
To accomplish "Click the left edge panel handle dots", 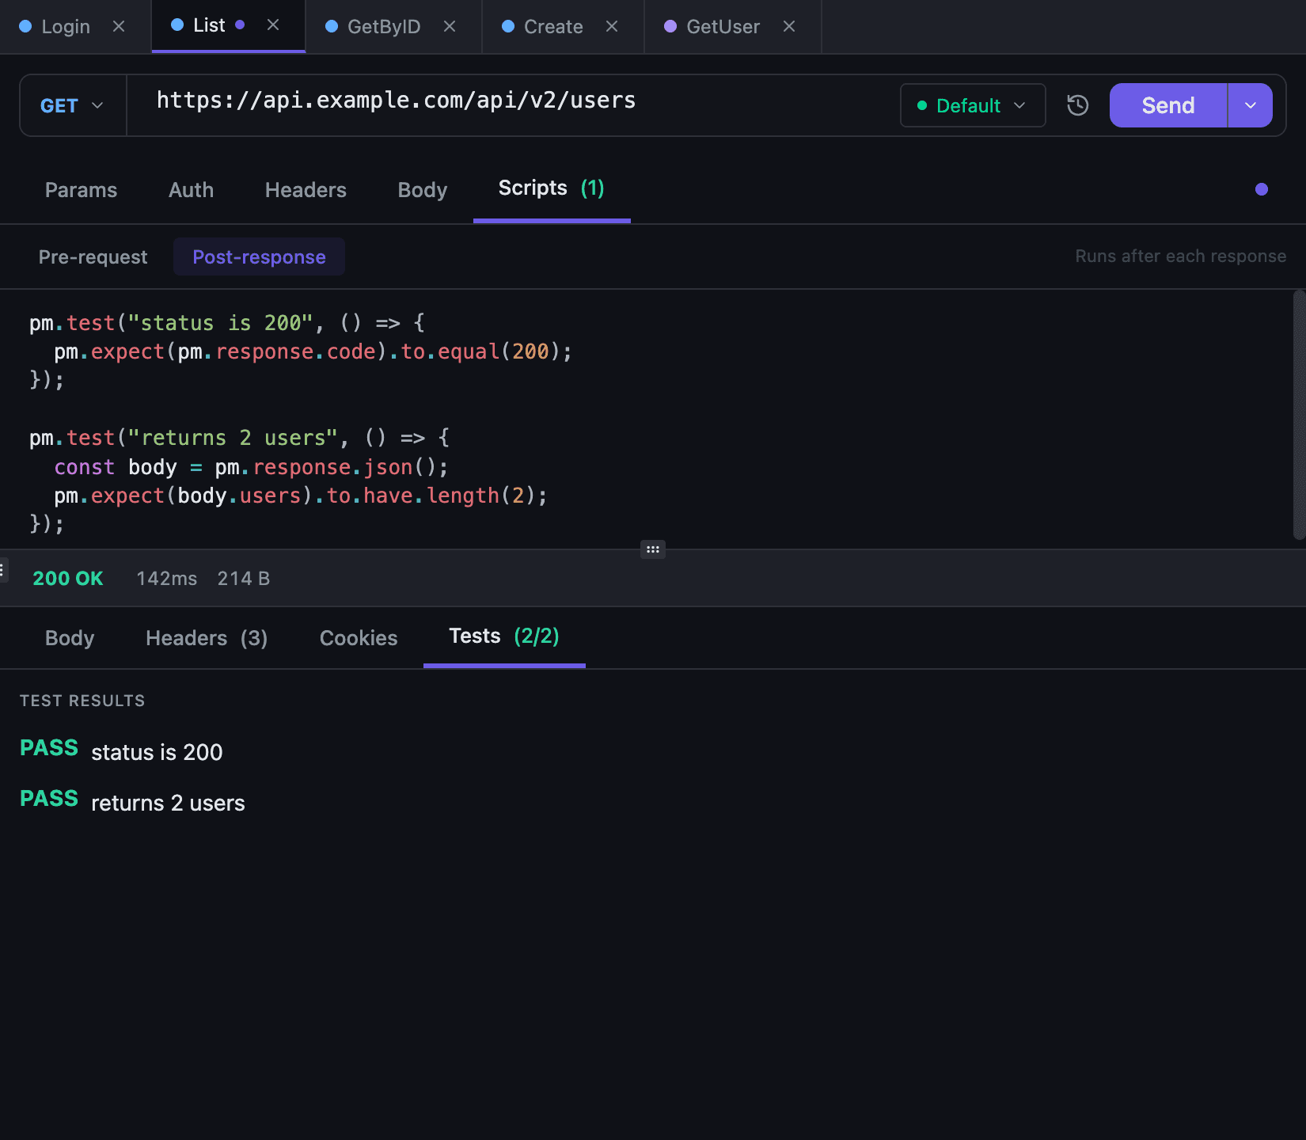I will pyautogui.click(x=2, y=570).
